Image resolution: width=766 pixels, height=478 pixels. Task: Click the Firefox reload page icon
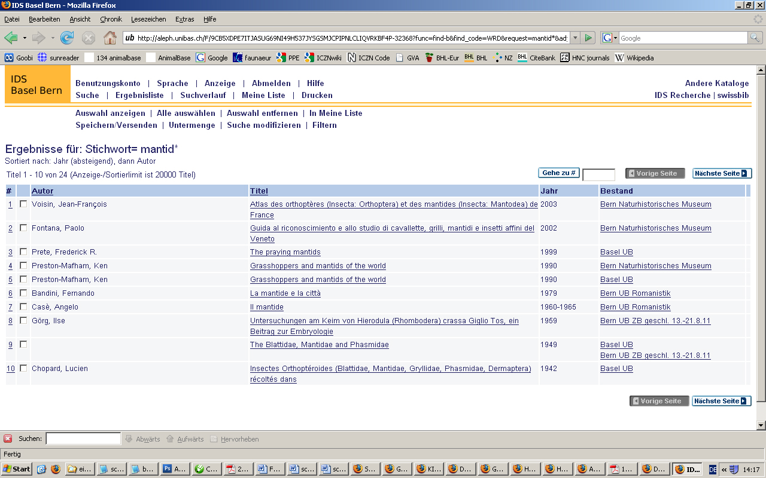click(x=67, y=38)
